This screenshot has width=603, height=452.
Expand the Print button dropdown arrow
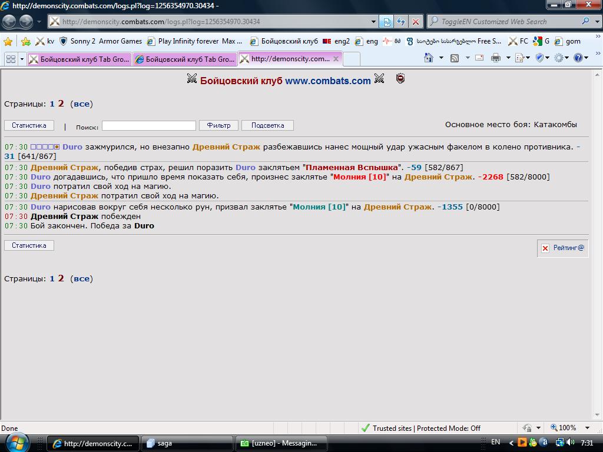(508, 58)
